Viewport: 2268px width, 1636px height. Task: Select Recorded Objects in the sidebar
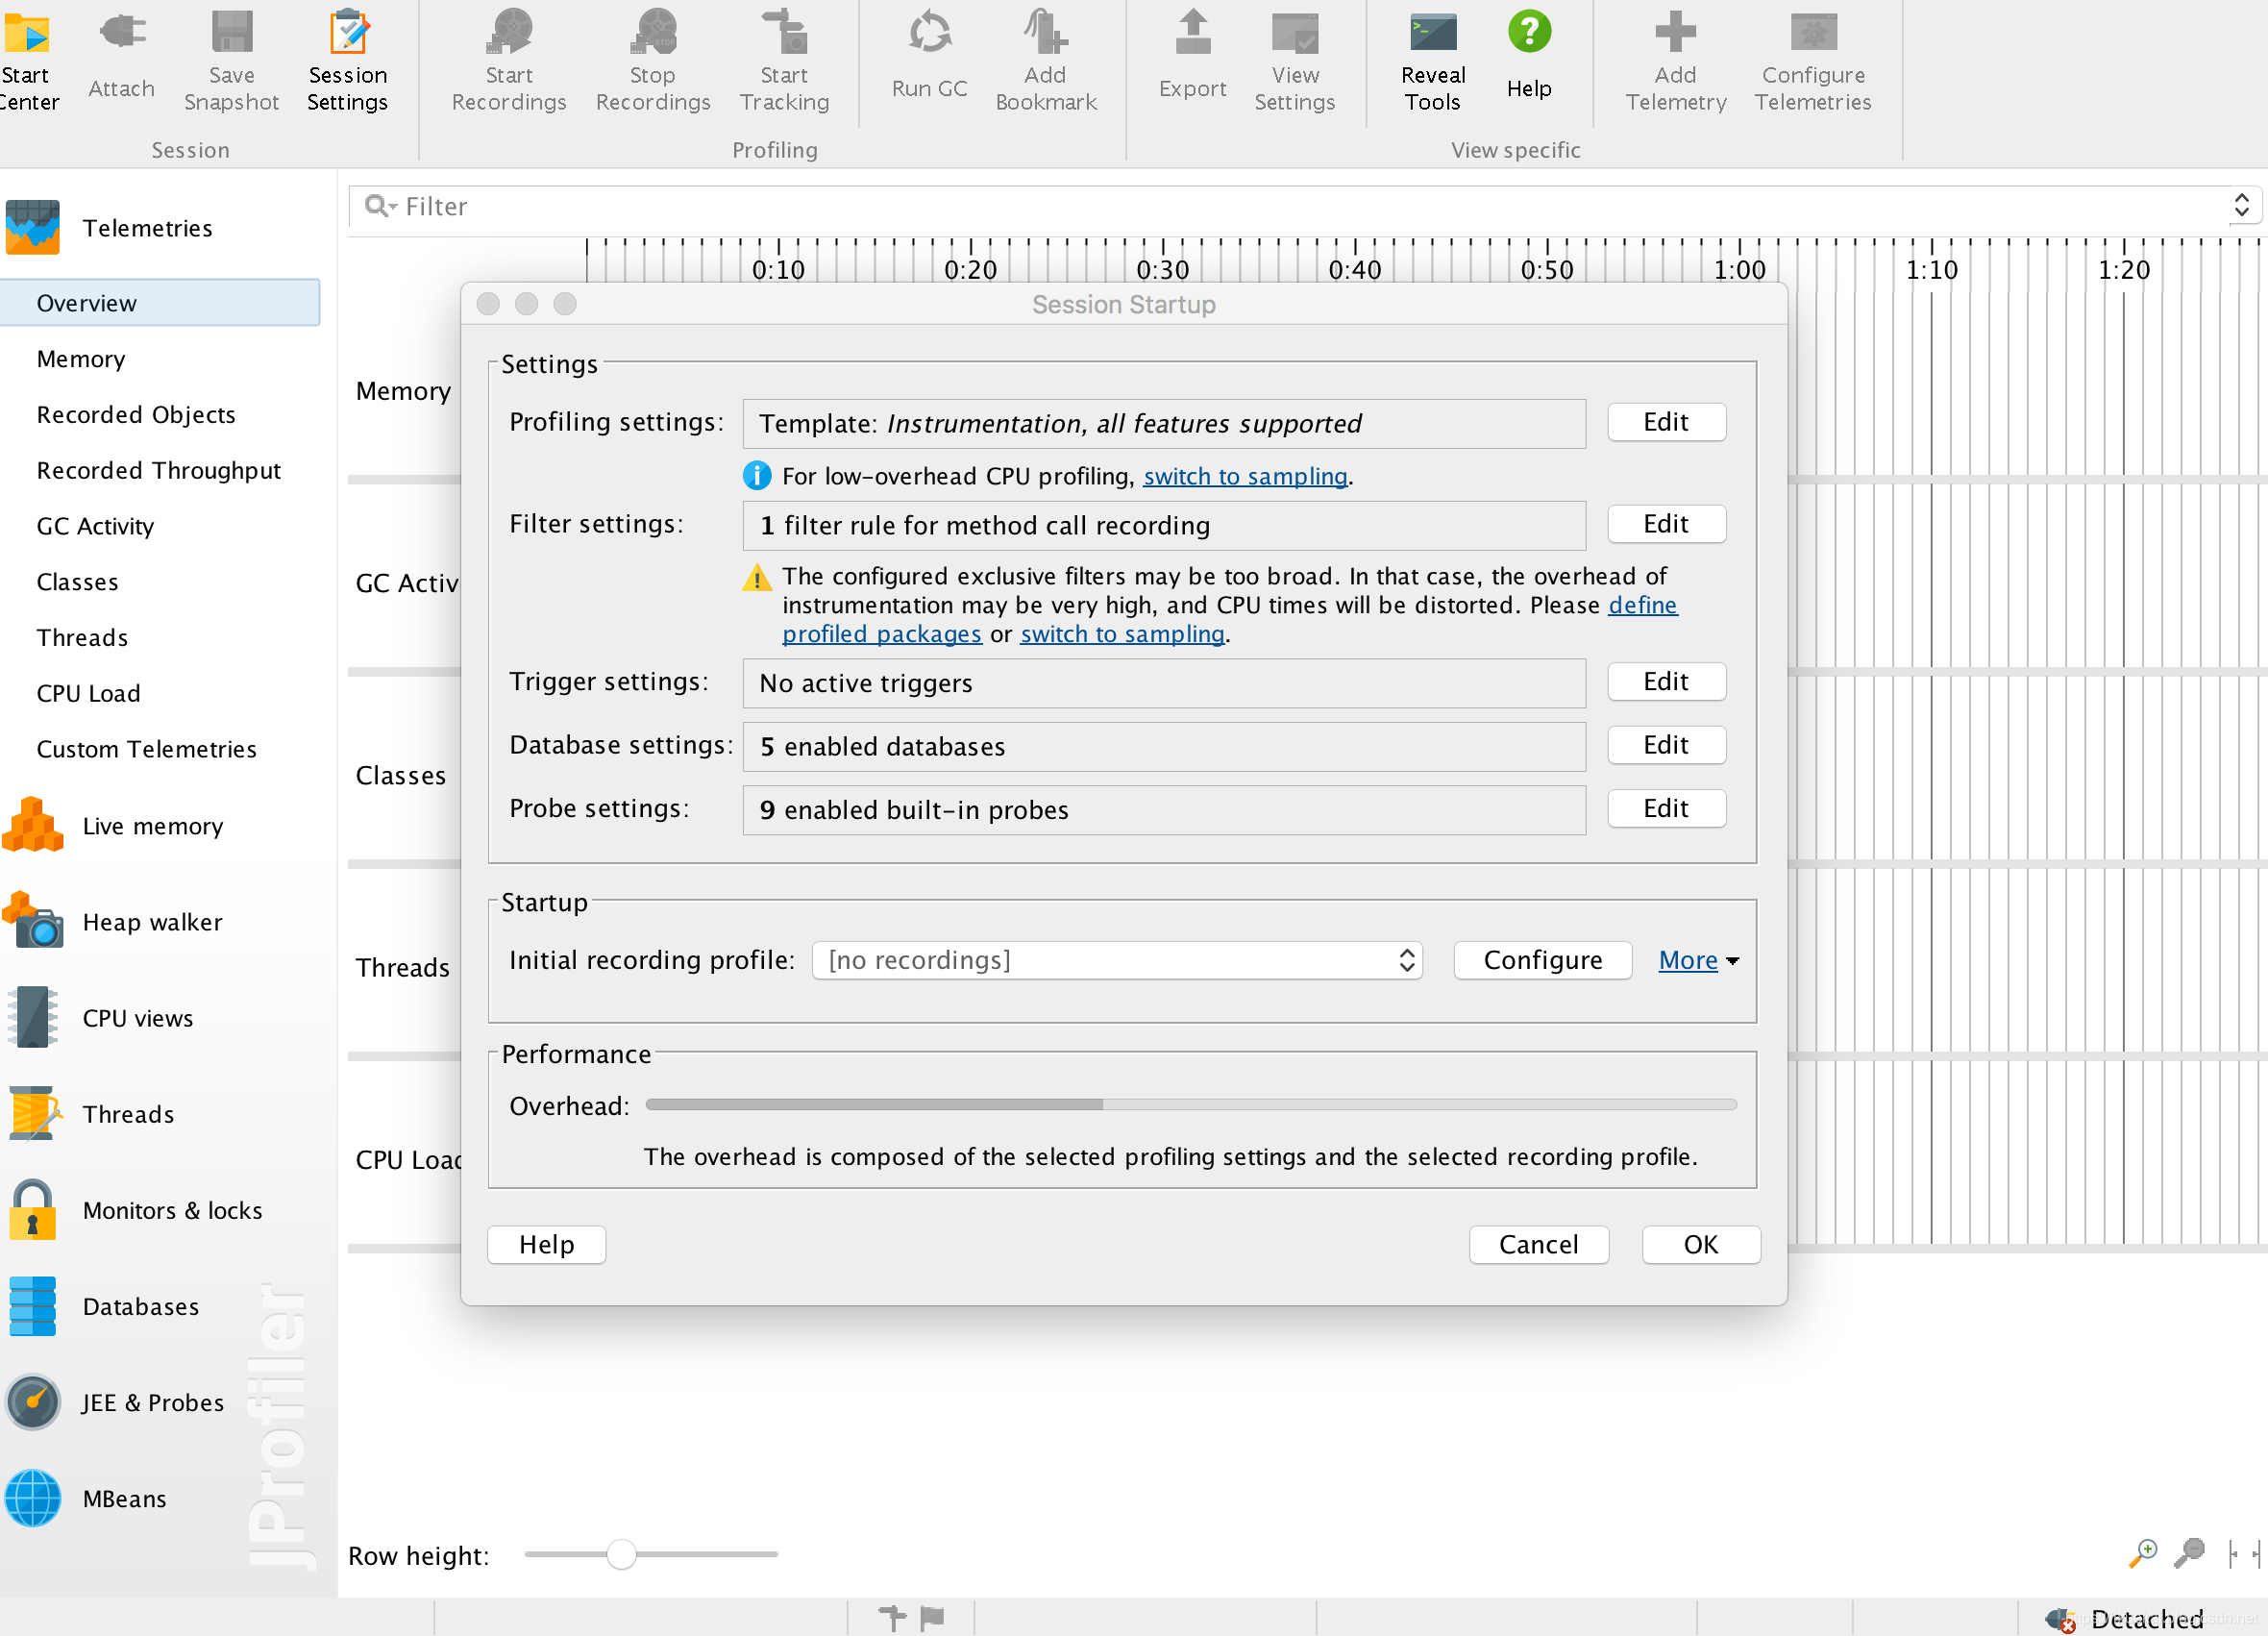136,415
